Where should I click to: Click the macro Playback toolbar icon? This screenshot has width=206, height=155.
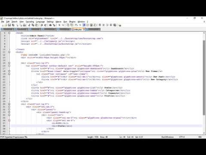tap(107, 25)
